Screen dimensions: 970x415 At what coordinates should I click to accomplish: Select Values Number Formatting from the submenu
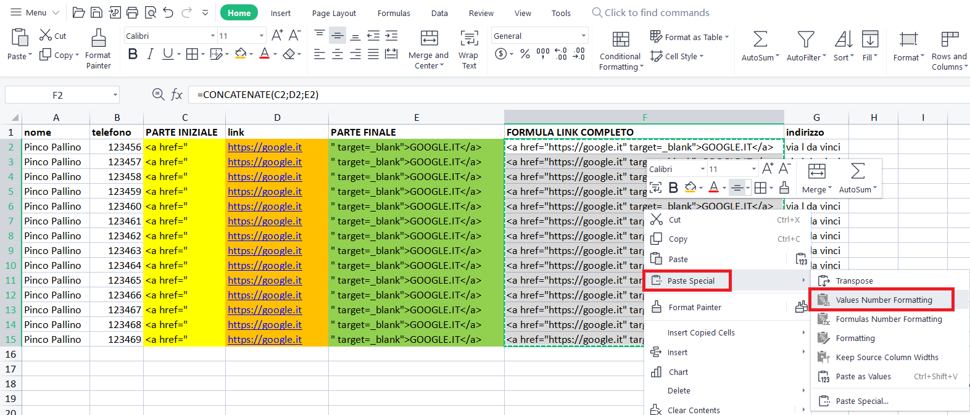[x=884, y=300]
